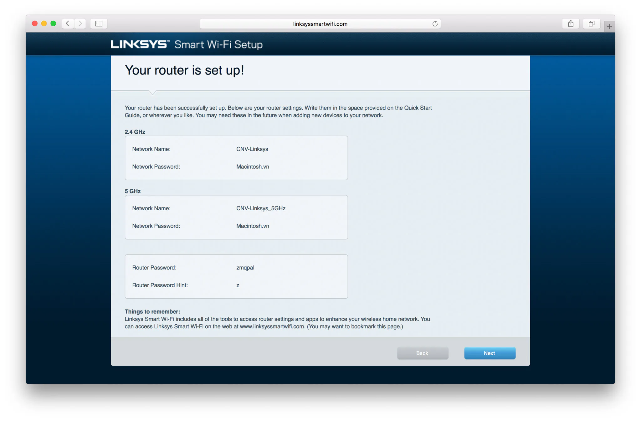This screenshot has width=641, height=421.
Task: Click the Back button
Action: [422, 353]
